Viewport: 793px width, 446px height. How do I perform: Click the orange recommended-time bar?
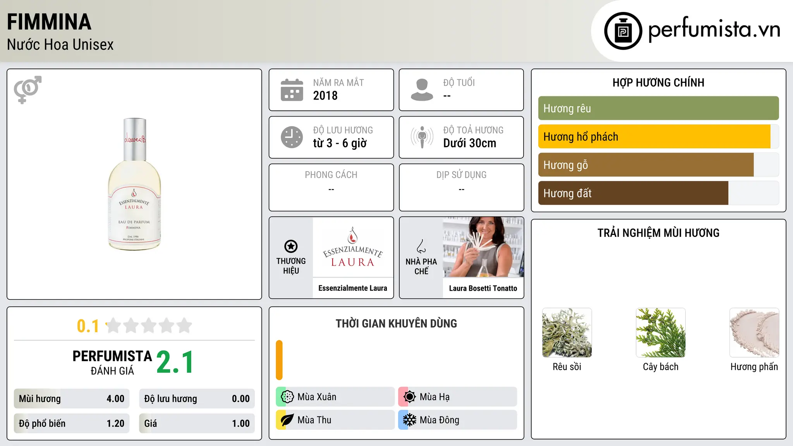pos(279,360)
